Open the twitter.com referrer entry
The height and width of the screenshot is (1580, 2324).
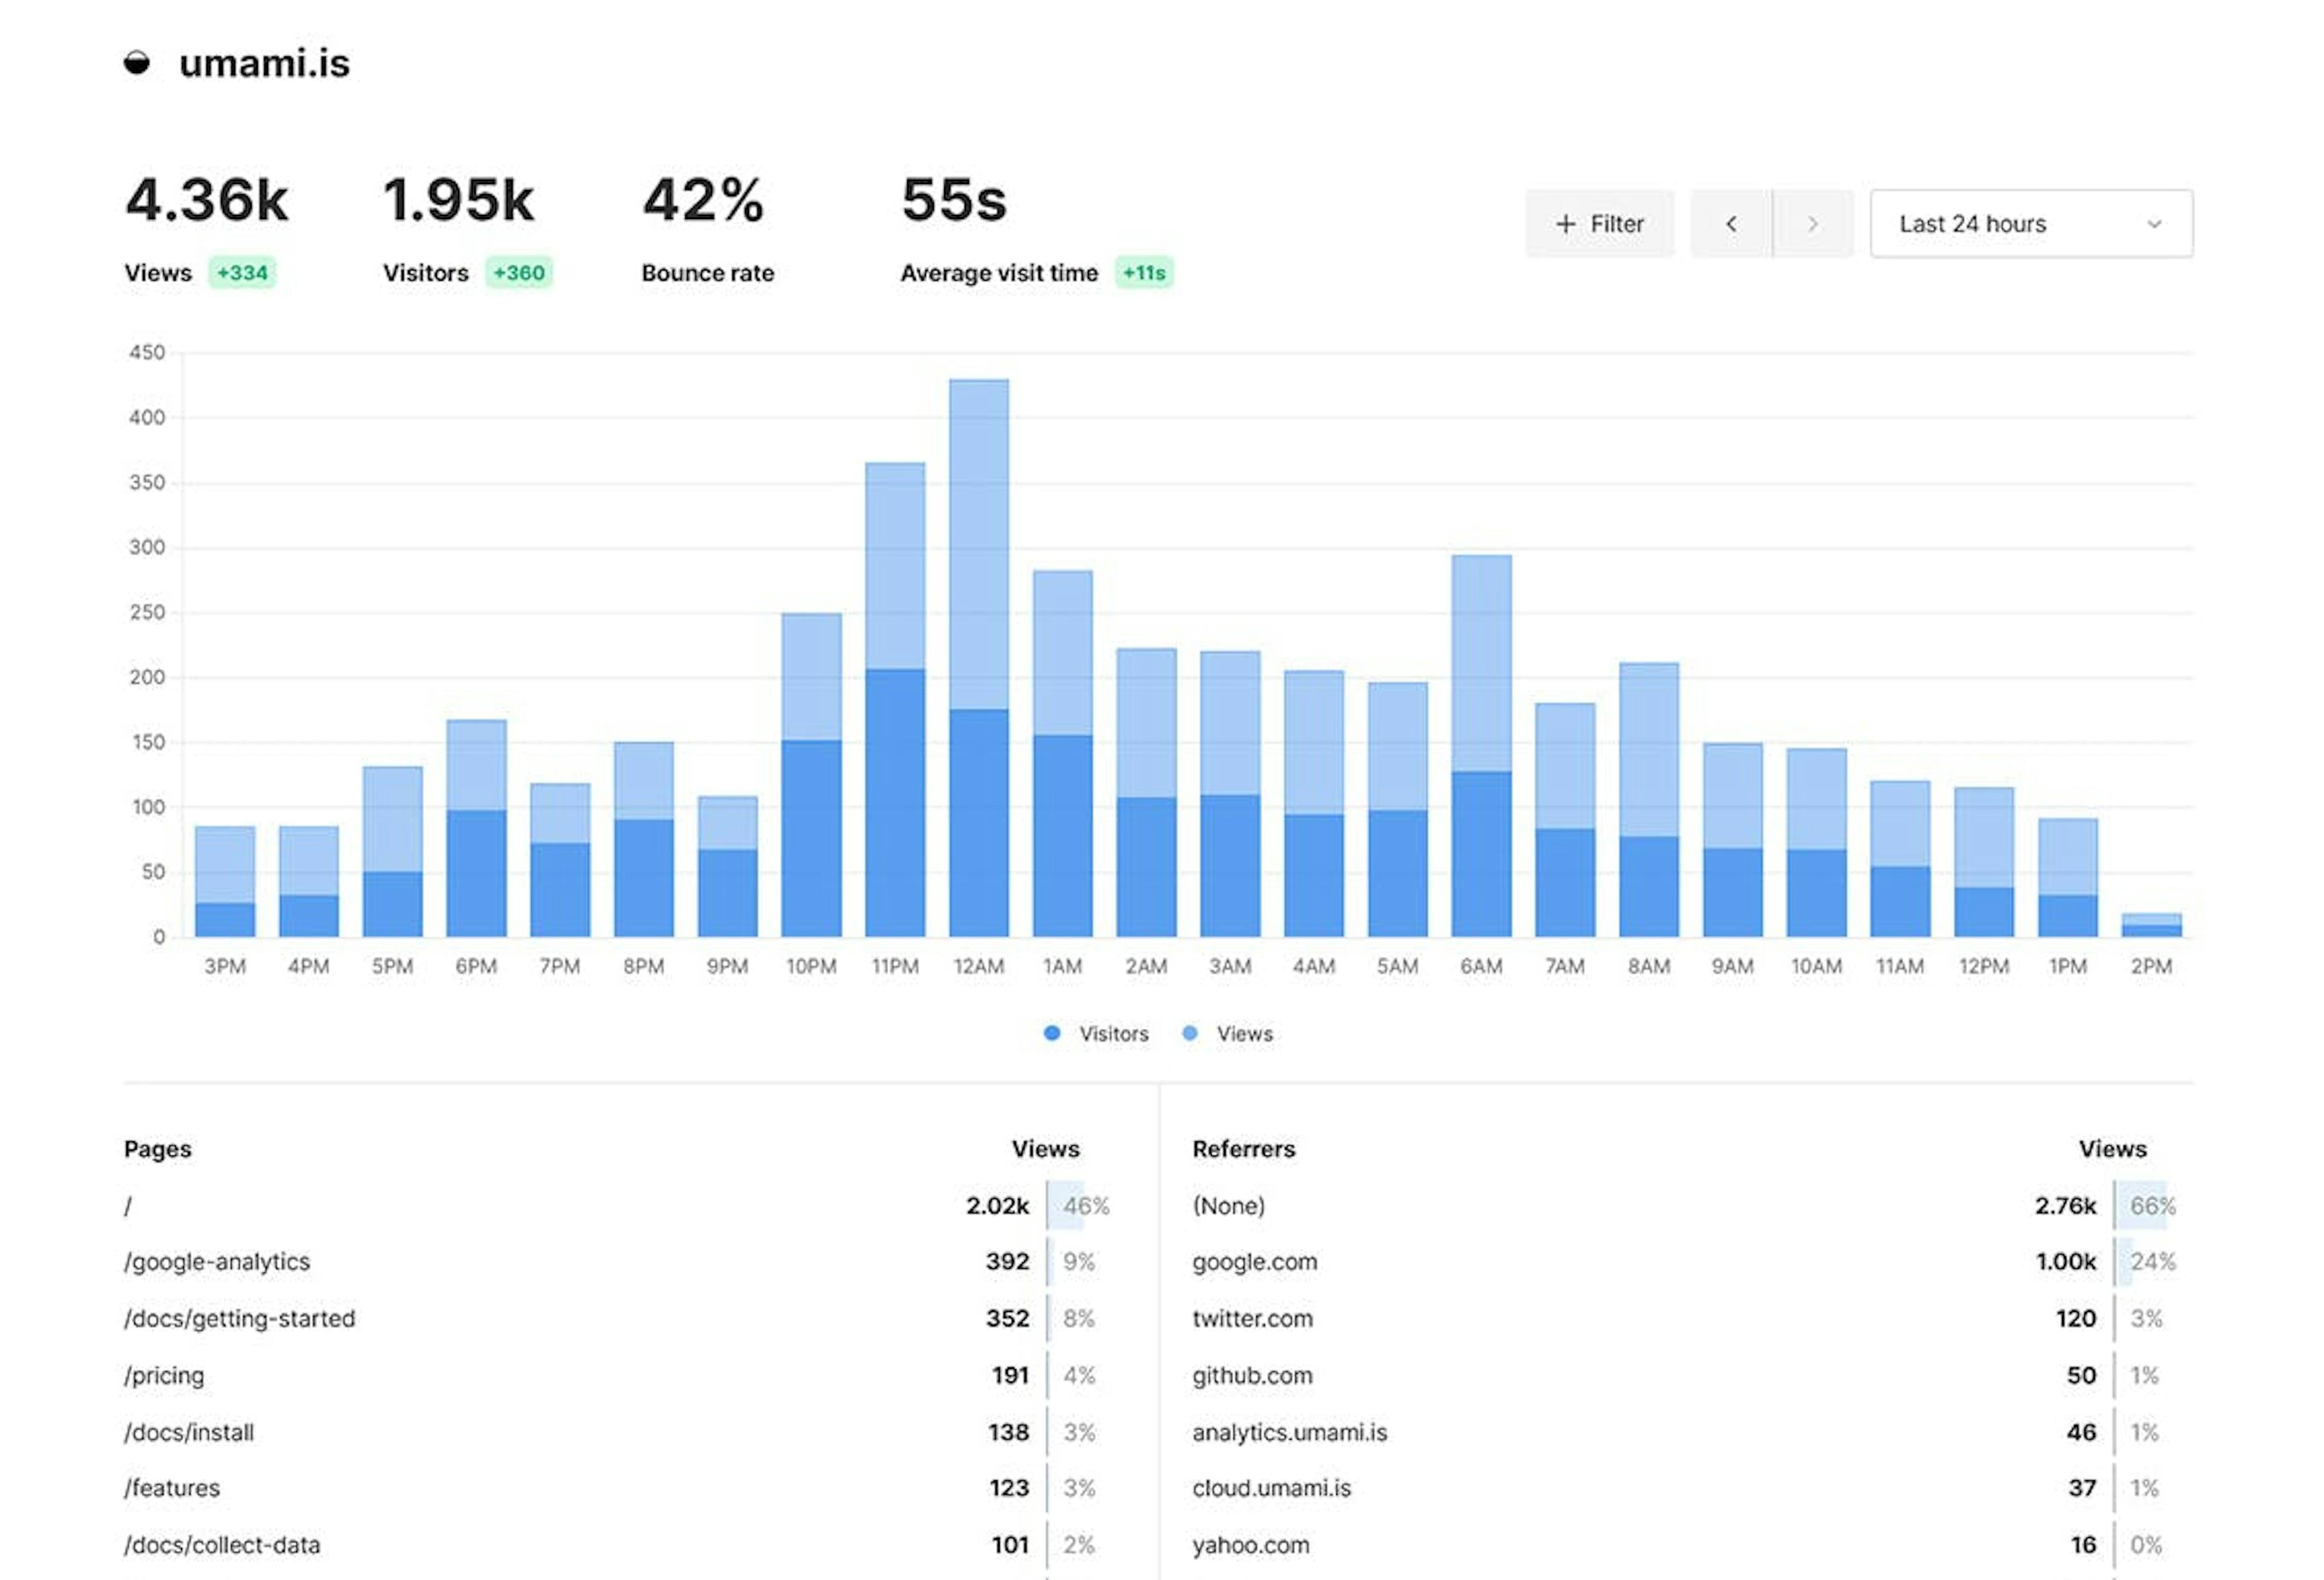[x=1252, y=1319]
